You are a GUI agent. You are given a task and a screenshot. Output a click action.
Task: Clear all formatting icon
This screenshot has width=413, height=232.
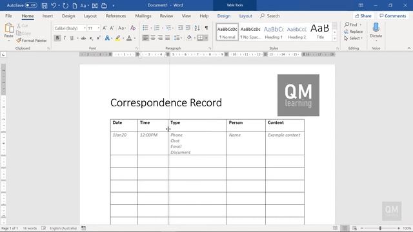tap(133, 28)
